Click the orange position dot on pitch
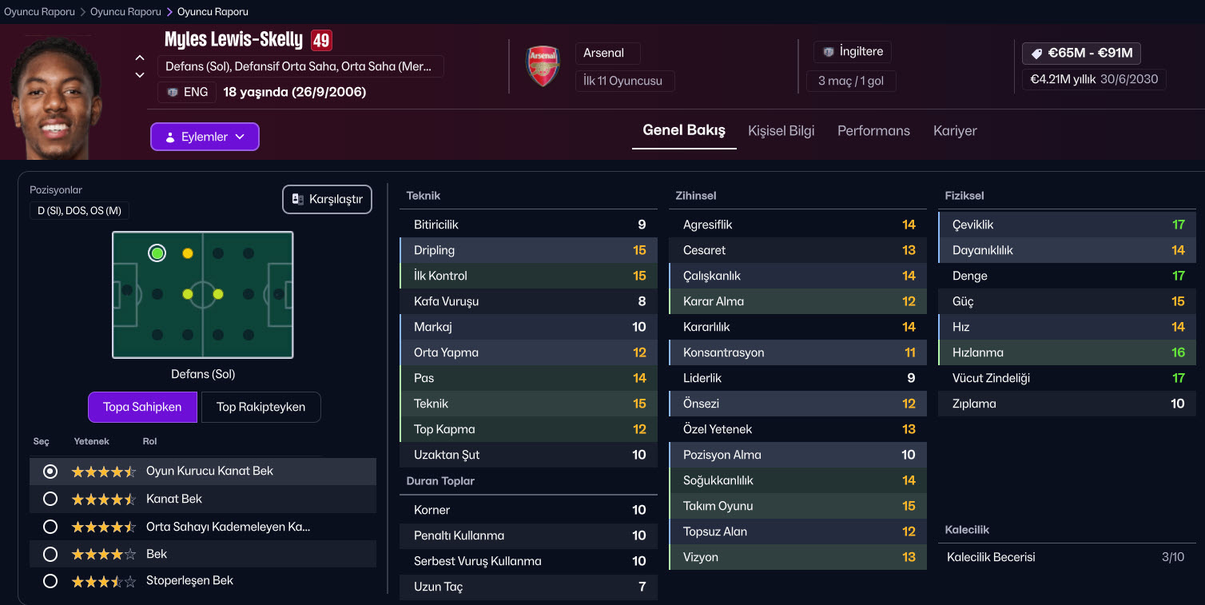 tap(188, 253)
